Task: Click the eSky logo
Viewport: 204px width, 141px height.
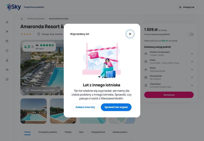Action: 14,7
